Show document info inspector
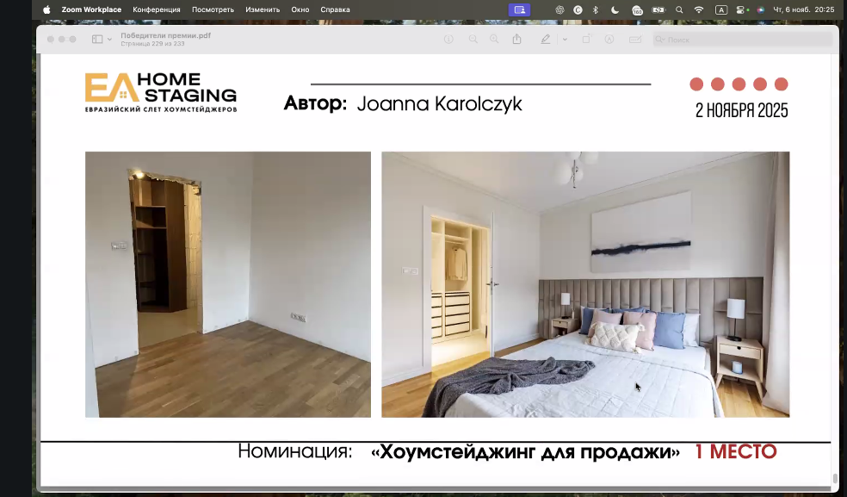The width and height of the screenshot is (847, 497). click(448, 40)
